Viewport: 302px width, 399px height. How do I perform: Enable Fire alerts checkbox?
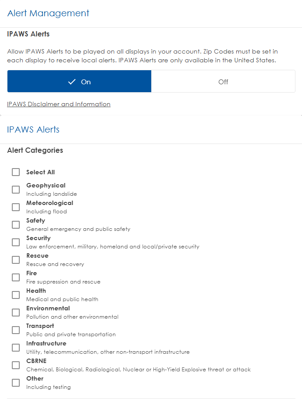[16, 277]
